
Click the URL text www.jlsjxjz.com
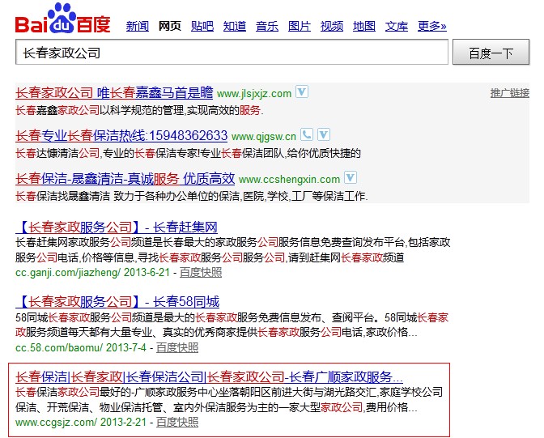(x=254, y=94)
